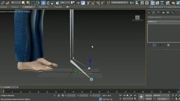Switch to the Modeling ribbon tab
Viewport: 180px width, 101px height.
click(x=3, y=7)
